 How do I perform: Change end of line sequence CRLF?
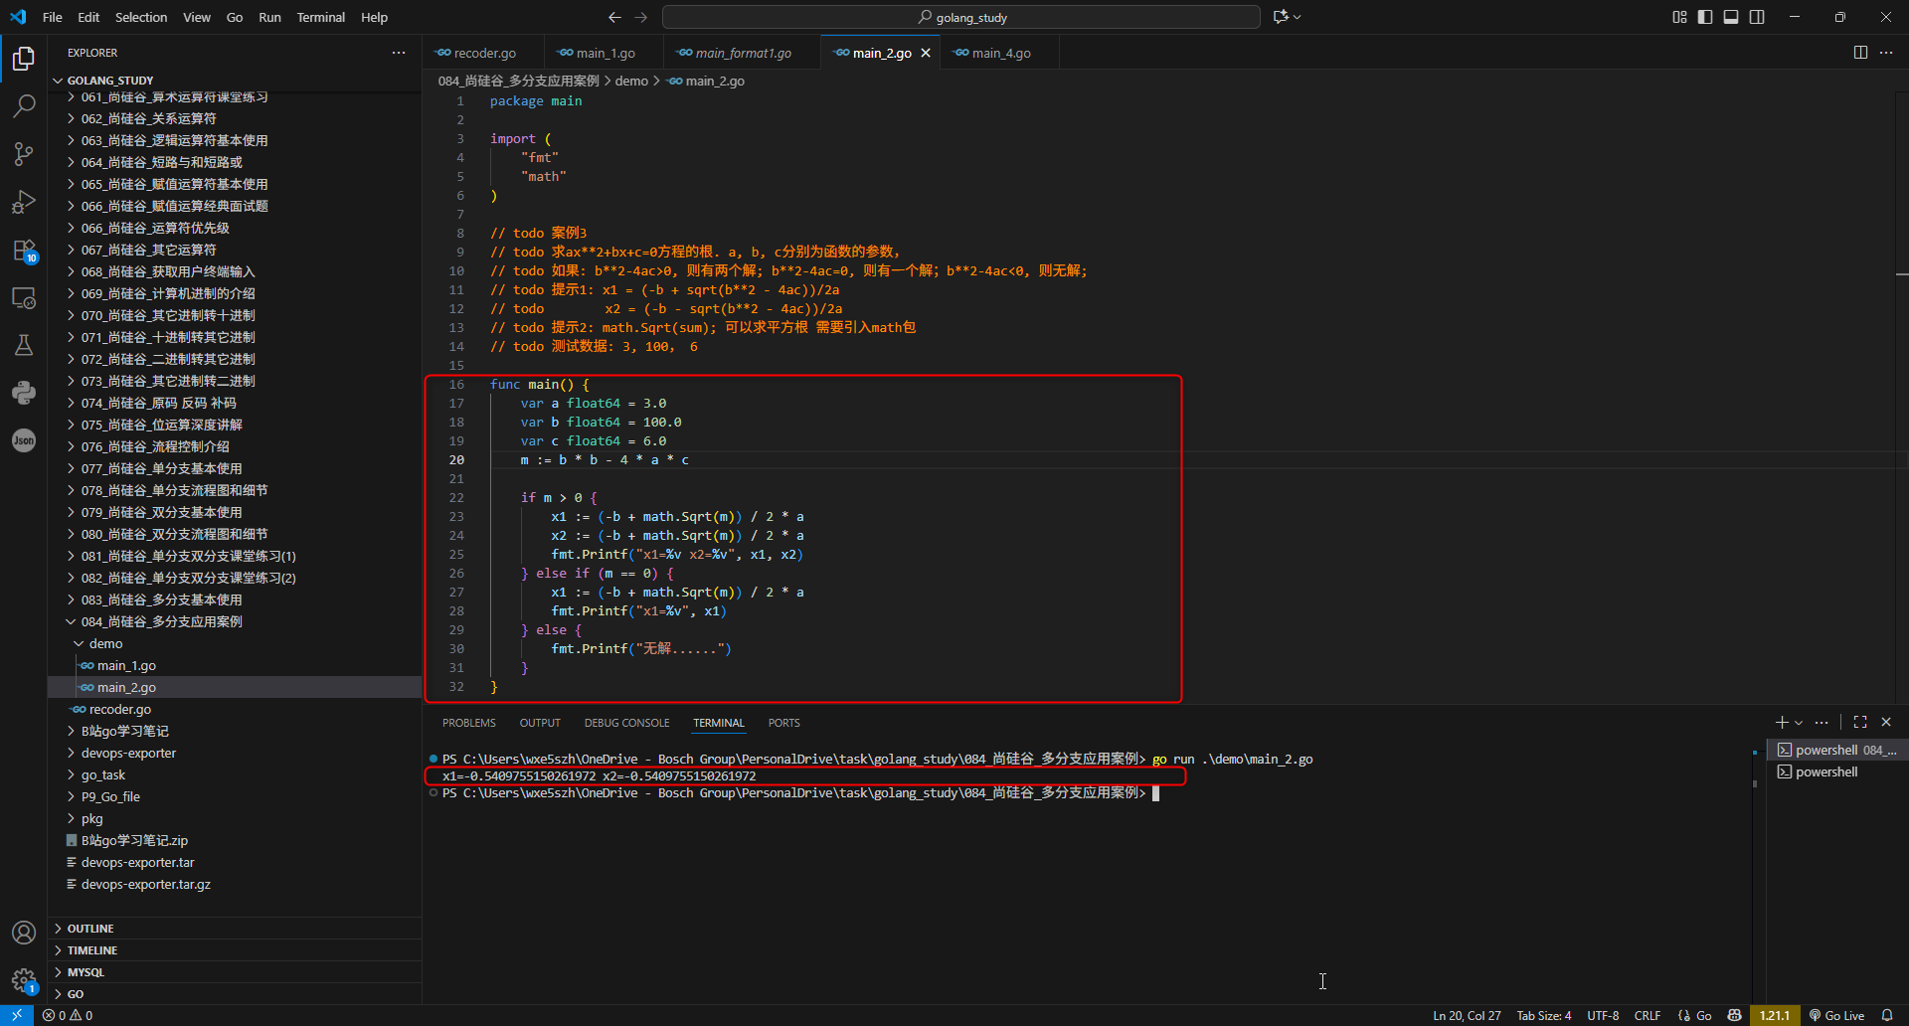tap(1648, 1015)
